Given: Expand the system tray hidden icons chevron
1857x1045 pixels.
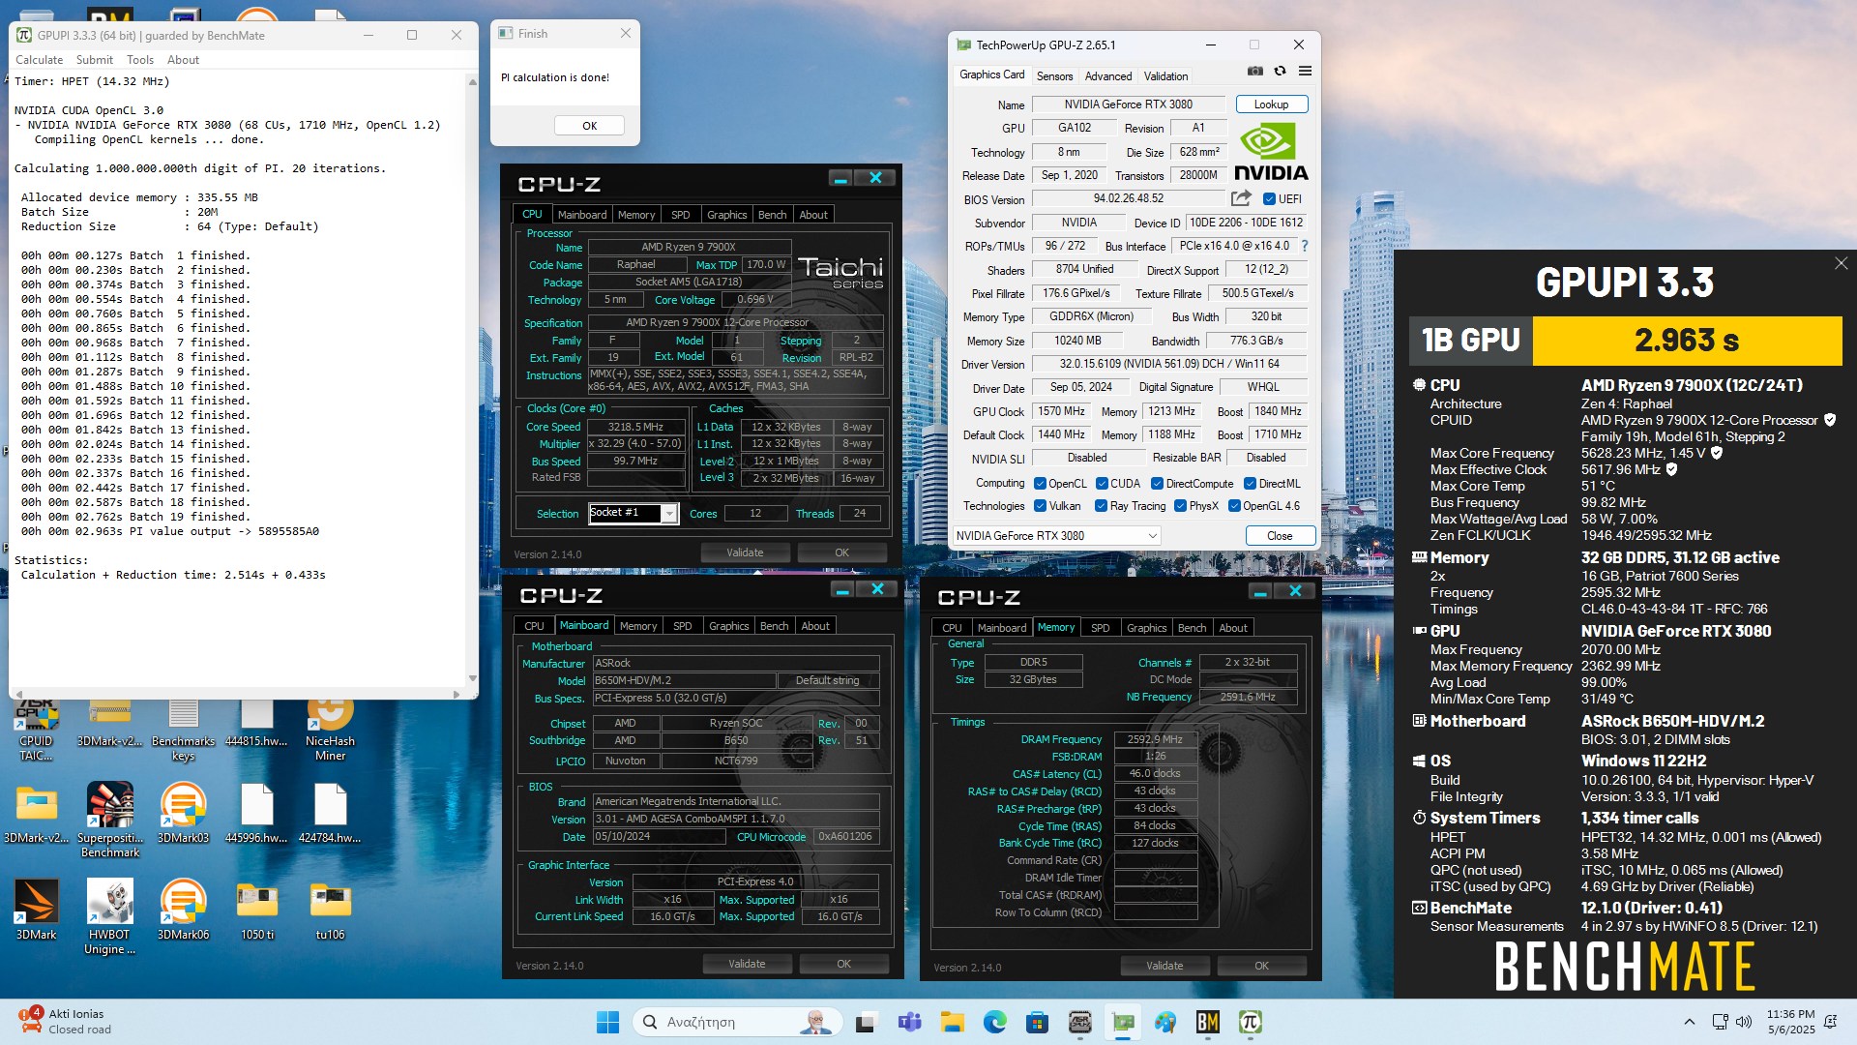Looking at the screenshot, I should coord(1689,1022).
